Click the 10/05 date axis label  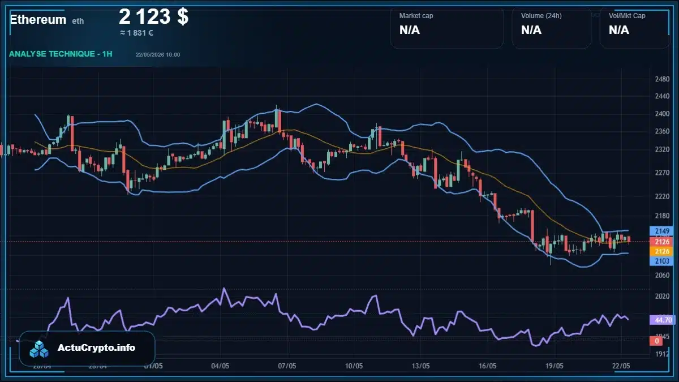coord(354,366)
